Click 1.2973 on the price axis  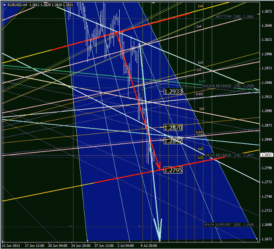click(267, 68)
